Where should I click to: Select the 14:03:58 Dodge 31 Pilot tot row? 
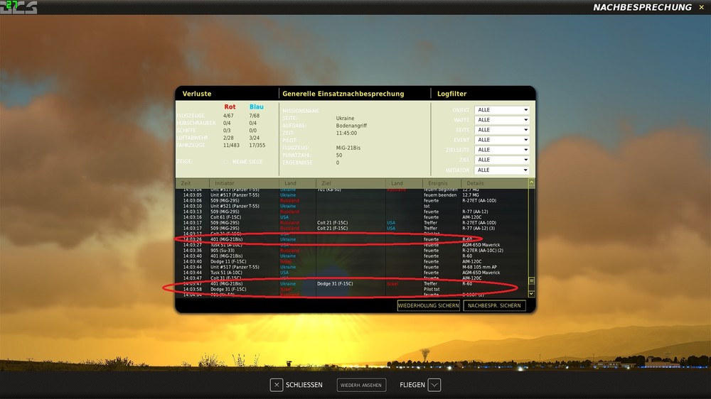351,290
